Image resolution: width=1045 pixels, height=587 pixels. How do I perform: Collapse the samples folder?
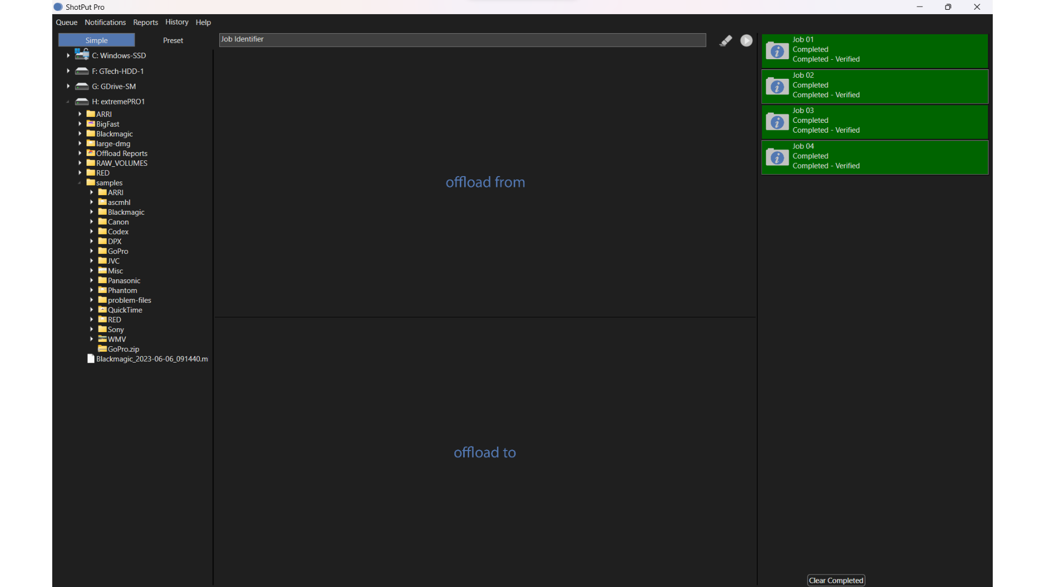pos(79,183)
